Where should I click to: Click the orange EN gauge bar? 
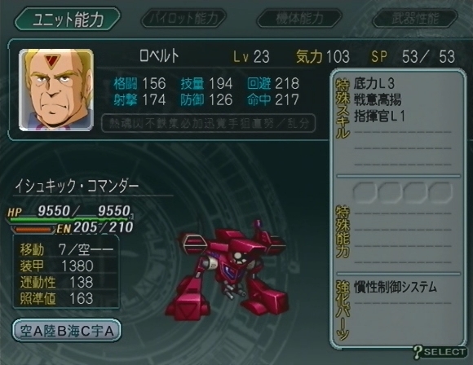click(33, 230)
